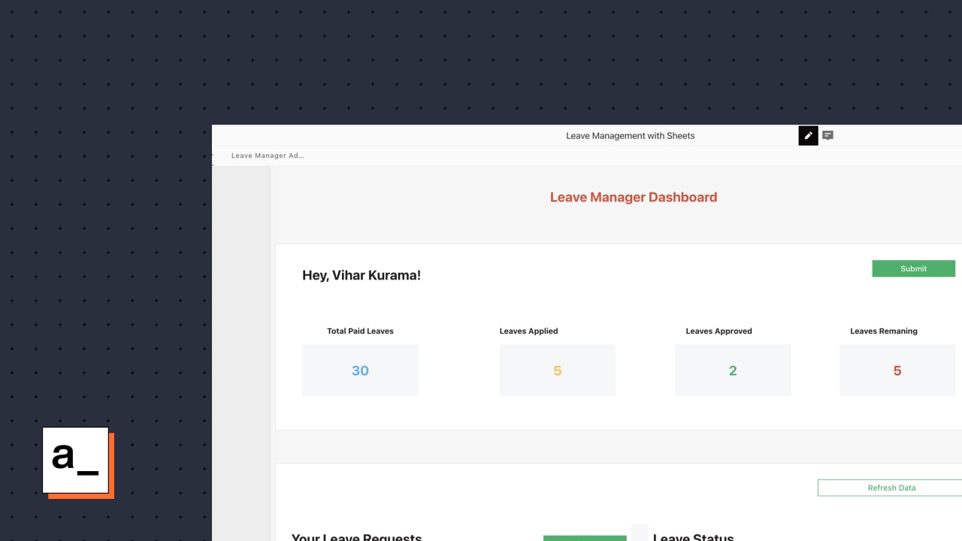Click the Appsmith logo in the bottom left
Viewport: 962px width, 541px height.
pyautogui.click(x=75, y=461)
